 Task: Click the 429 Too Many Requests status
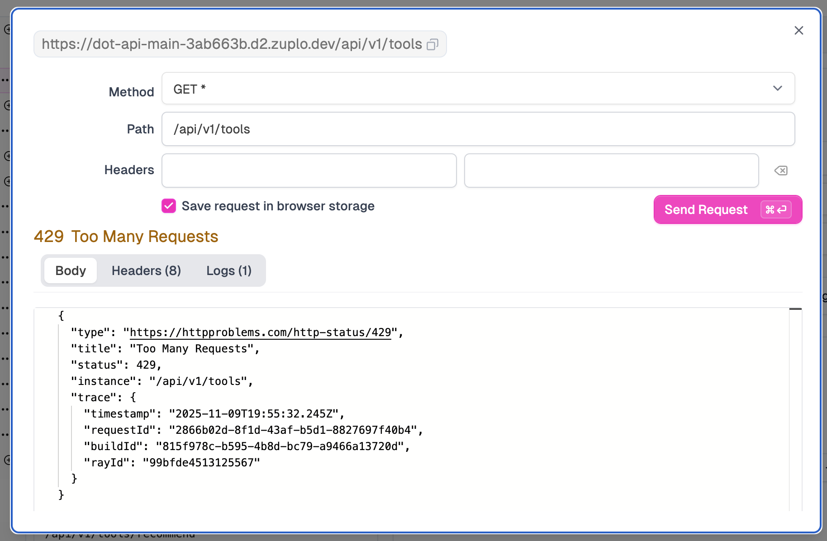(x=126, y=237)
